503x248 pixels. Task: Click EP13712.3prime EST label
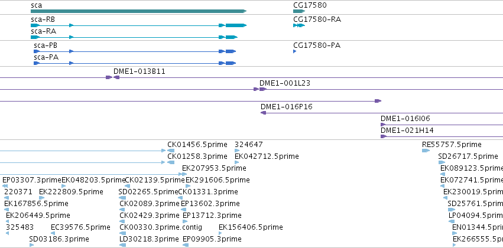tap(212, 216)
